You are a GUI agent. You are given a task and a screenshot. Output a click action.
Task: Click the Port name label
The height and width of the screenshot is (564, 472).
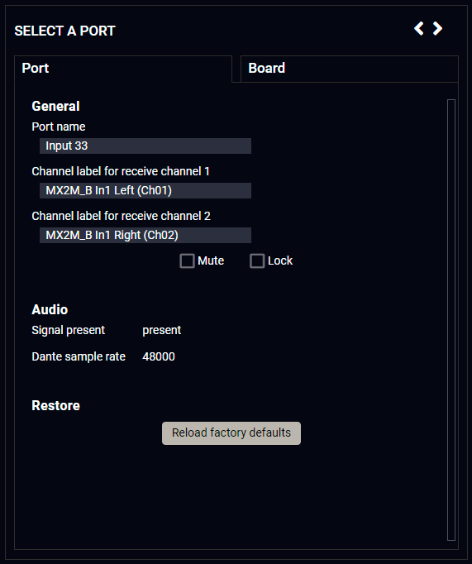tap(58, 127)
